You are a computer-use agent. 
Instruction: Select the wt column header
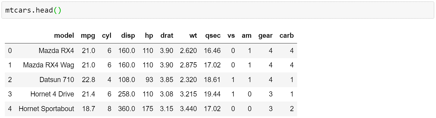[x=193, y=36]
